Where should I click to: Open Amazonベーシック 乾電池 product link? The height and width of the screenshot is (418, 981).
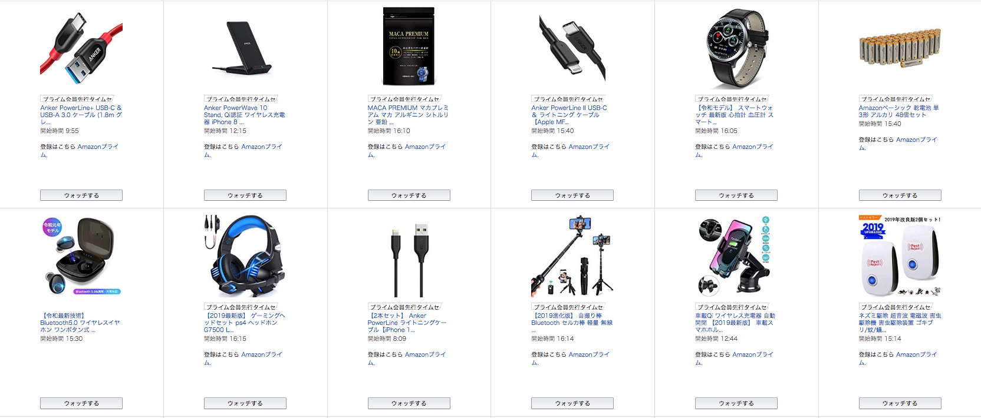coord(898,111)
